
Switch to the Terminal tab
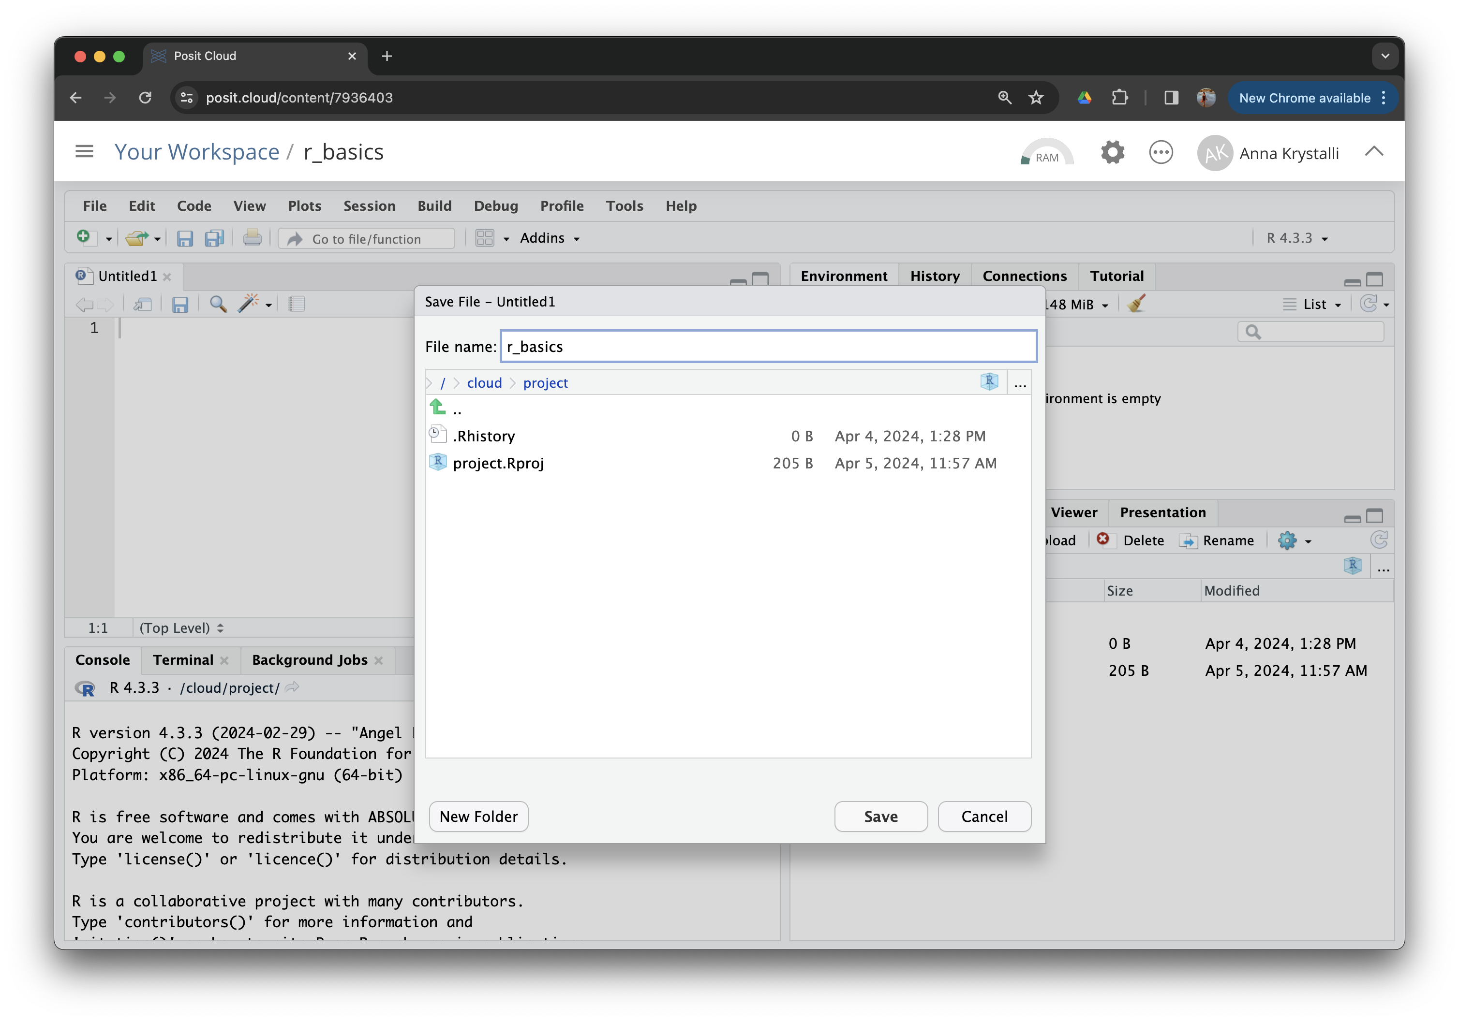pos(183,660)
